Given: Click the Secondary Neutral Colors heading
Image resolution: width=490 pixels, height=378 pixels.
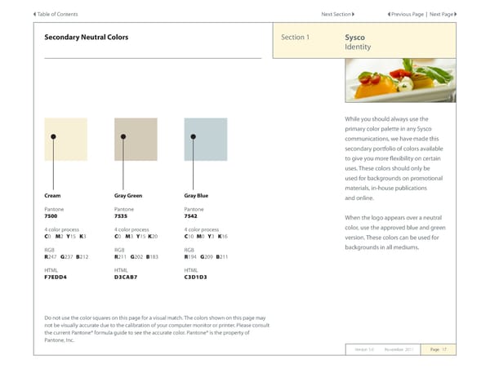Looking at the screenshot, I should coord(86,38).
